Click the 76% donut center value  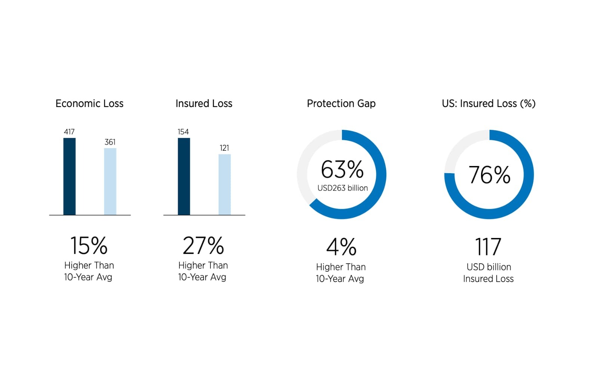[x=489, y=175]
